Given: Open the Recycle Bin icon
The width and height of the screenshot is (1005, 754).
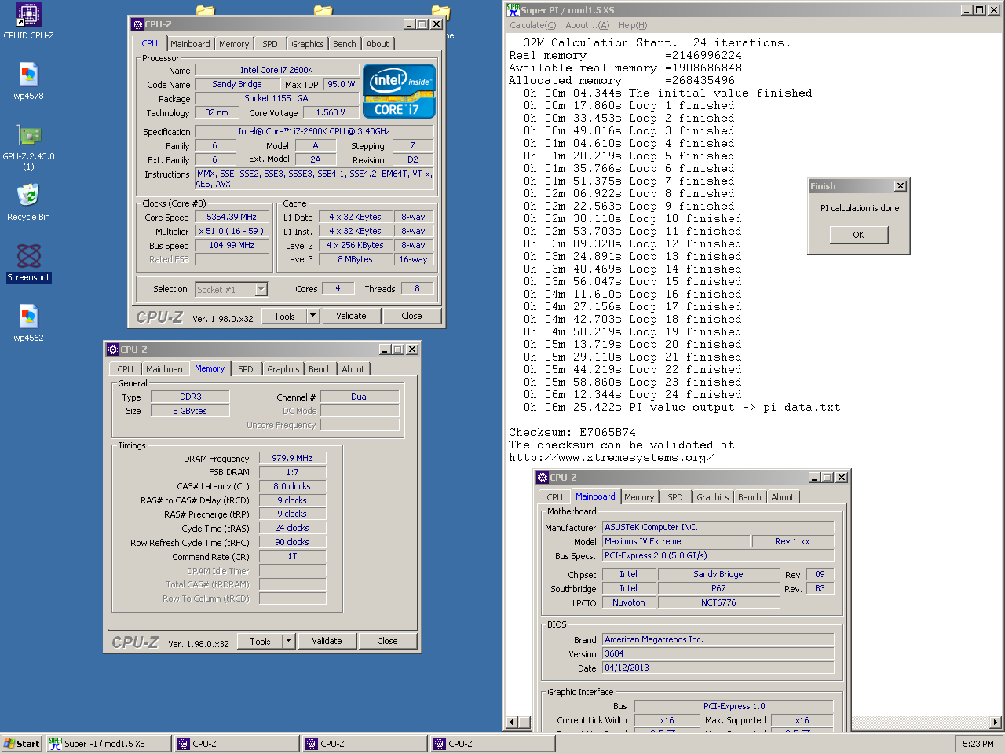Looking at the screenshot, I should point(28,203).
